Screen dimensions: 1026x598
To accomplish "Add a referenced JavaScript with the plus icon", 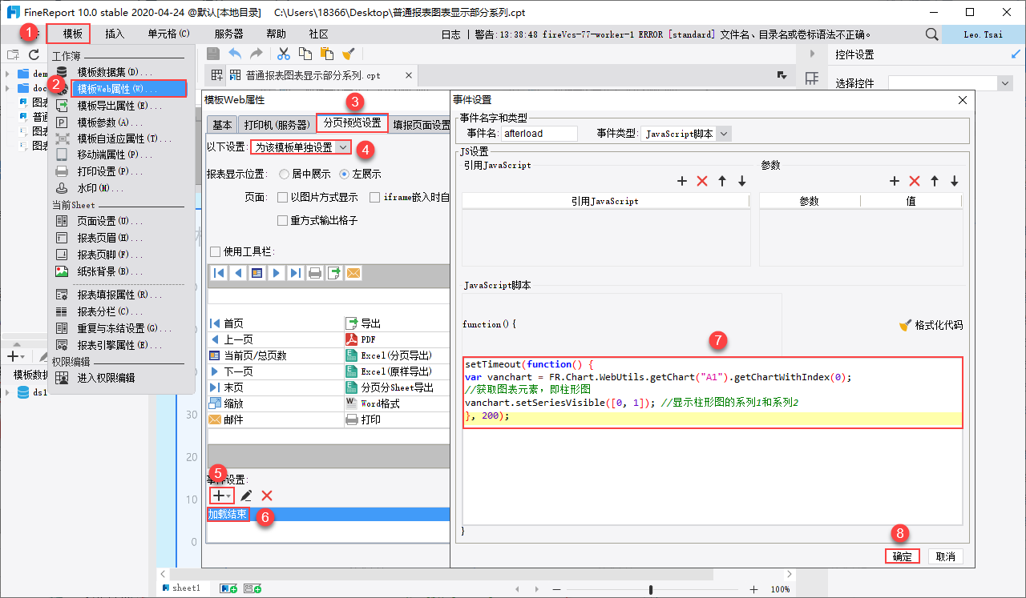I will (x=682, y=182).
